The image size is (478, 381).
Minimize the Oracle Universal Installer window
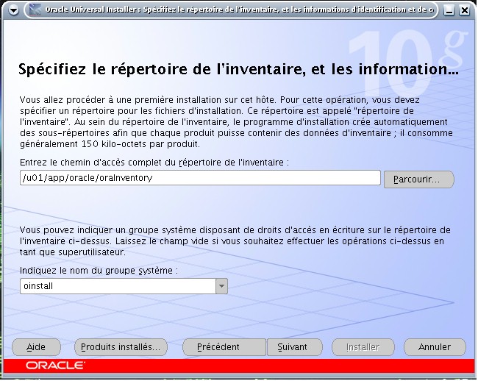point(449,11)
